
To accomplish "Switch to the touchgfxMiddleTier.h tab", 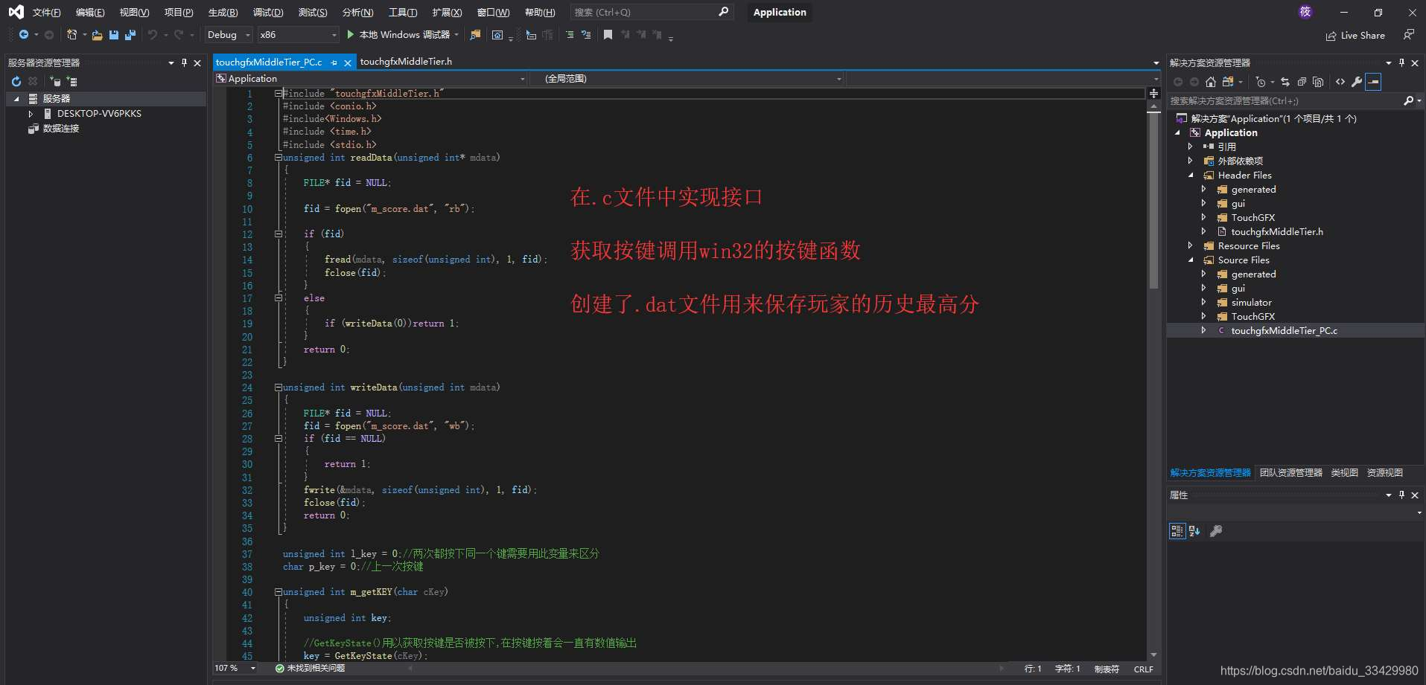I will pos(406,62).
